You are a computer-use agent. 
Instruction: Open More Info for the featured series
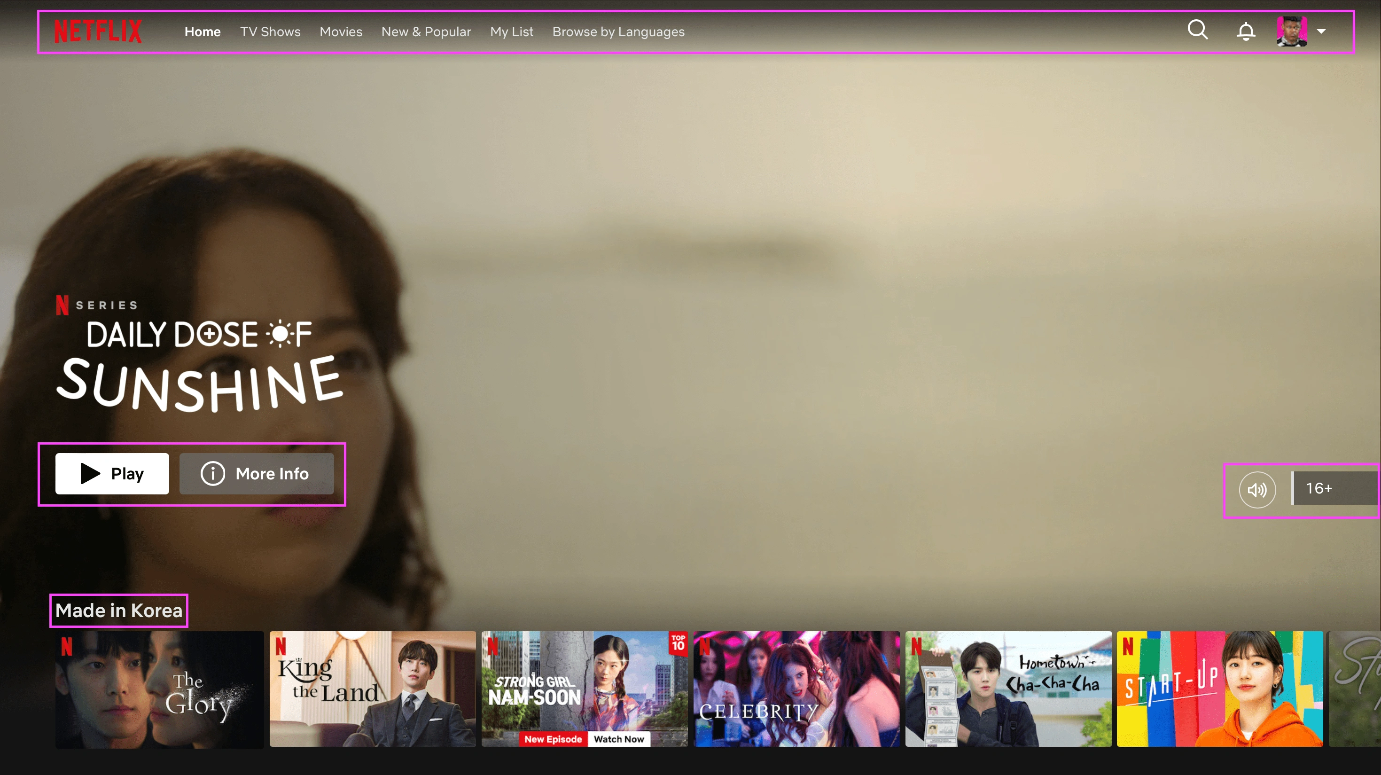click(257, 474)
